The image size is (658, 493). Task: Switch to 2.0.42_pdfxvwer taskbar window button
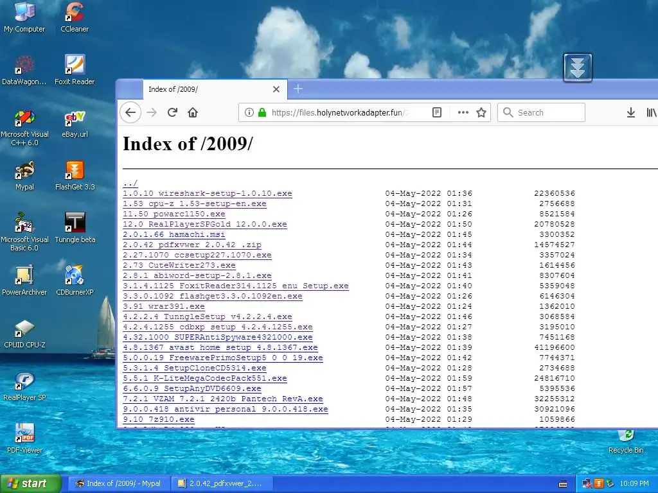[222, 483]
